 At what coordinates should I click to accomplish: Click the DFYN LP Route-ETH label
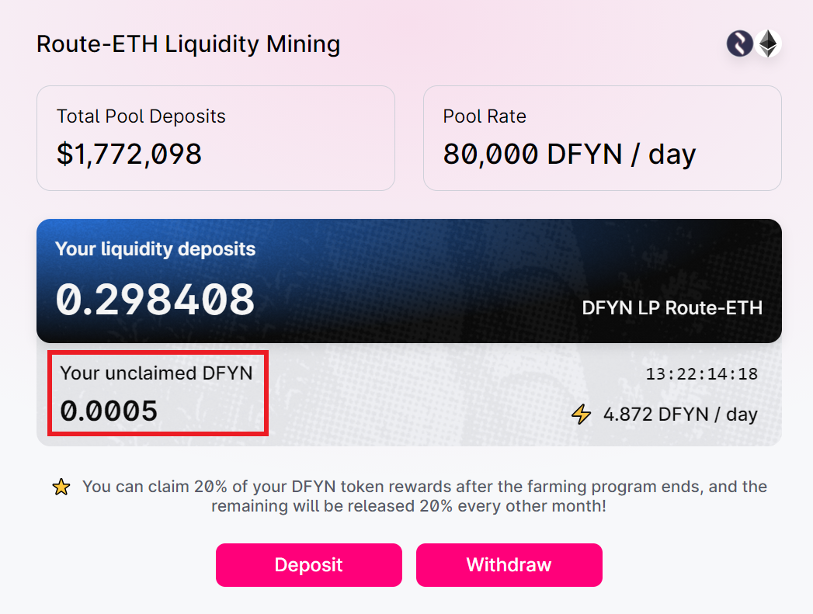(672, 308)
